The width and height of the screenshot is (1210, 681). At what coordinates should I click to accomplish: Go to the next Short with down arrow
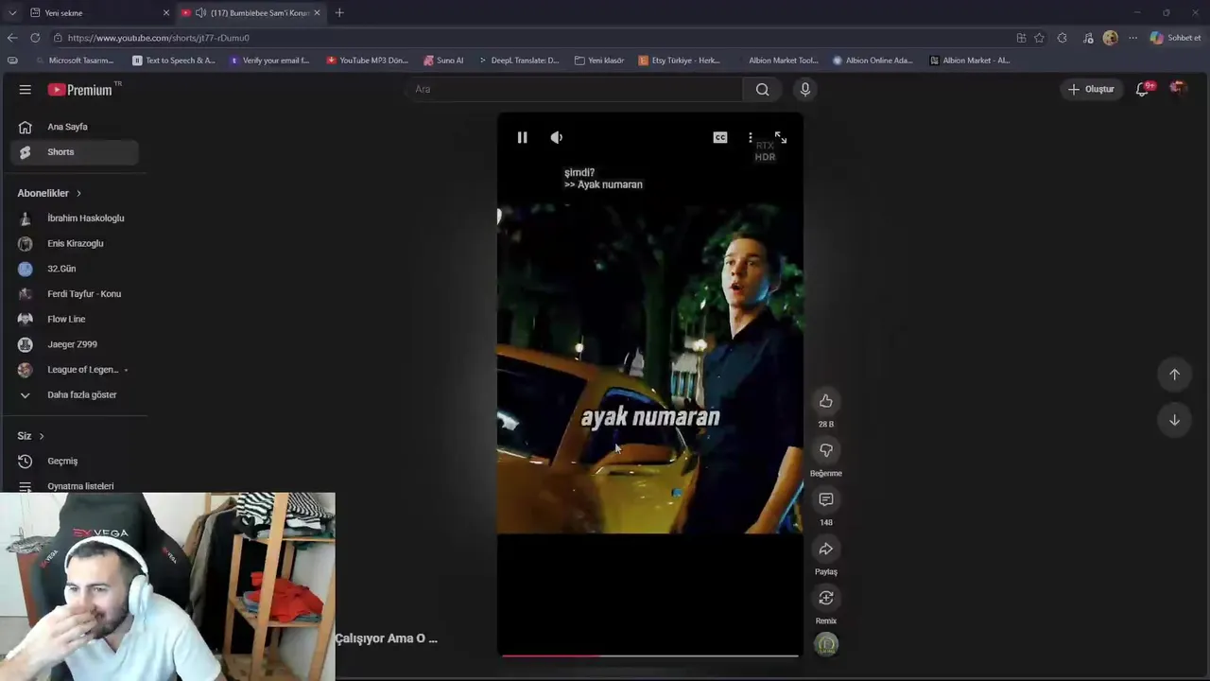click(x=1174, y=420)
